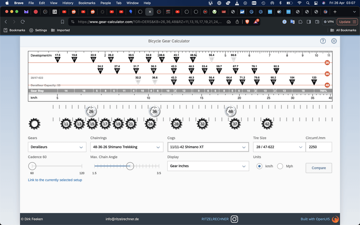Select the 15-tooth cog sprocket
The width and height of the screenshot is (360, 225).
point(92,124)
